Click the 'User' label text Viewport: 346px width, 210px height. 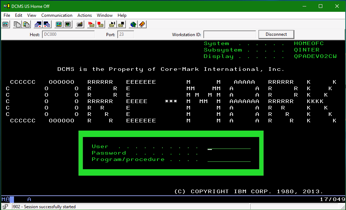(100, 146)
